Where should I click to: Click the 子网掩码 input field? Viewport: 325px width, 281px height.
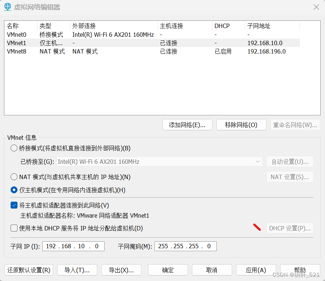[x=185, y=246]
